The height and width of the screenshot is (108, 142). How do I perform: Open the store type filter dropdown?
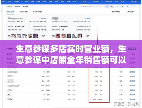[x=116, y=12]
